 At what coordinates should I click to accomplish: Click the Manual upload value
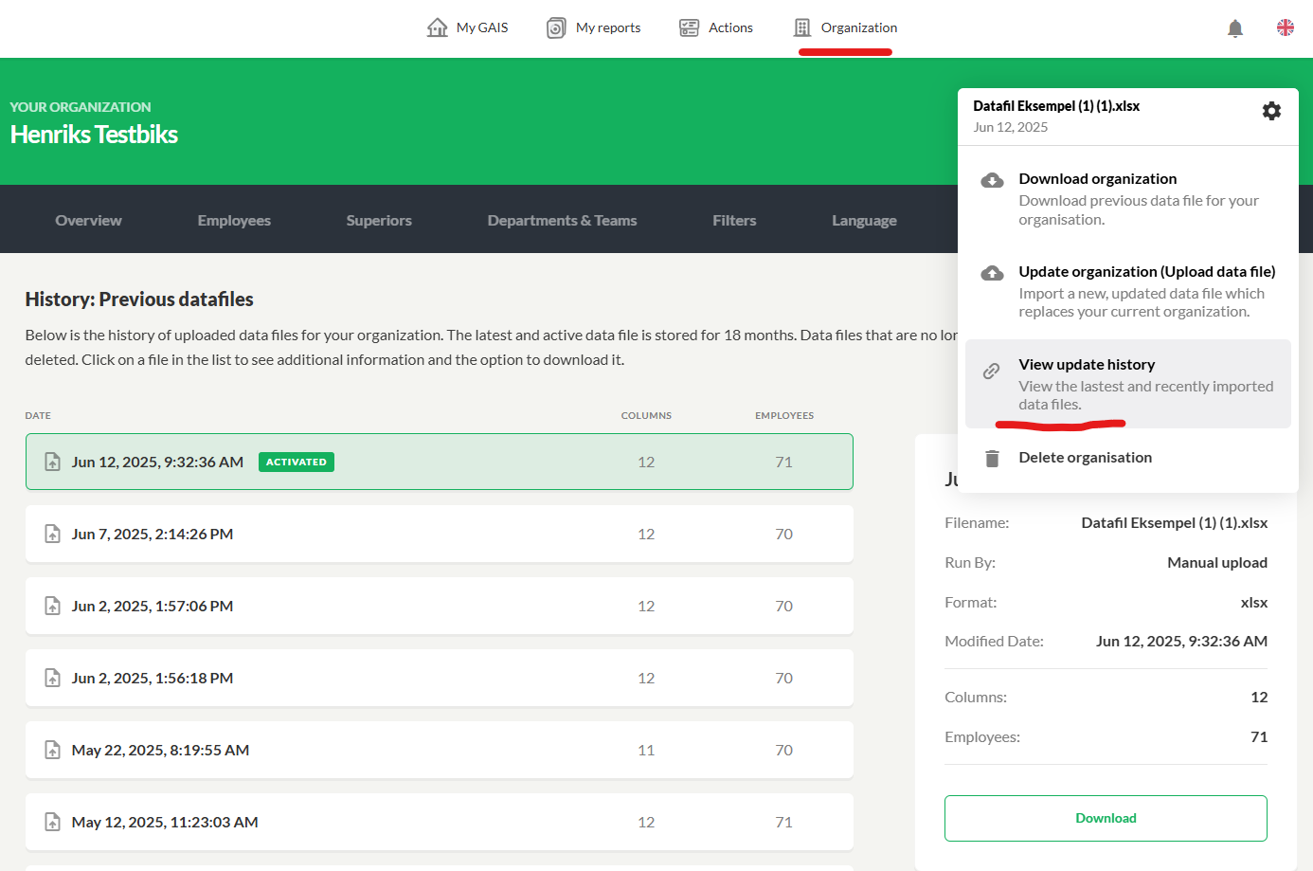(1217, 562)
